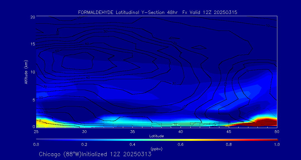This screenshot has height=160, width=301.
Task: Select altitude axis tick label 0
Action: pos(34,126)
